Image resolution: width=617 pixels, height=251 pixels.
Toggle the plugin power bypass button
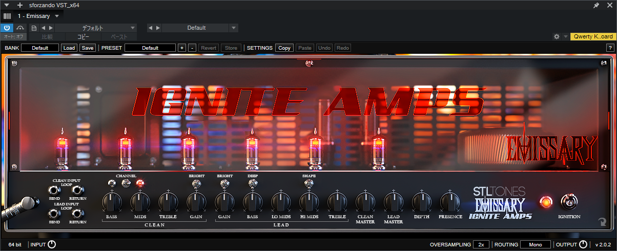(x=7, y=28)
